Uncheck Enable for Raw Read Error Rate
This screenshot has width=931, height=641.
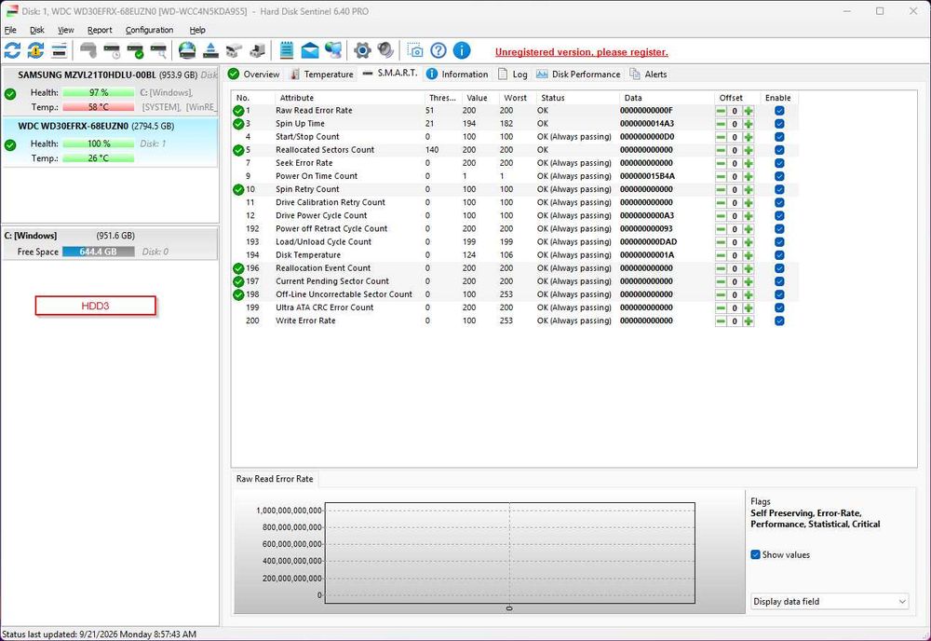779,111
